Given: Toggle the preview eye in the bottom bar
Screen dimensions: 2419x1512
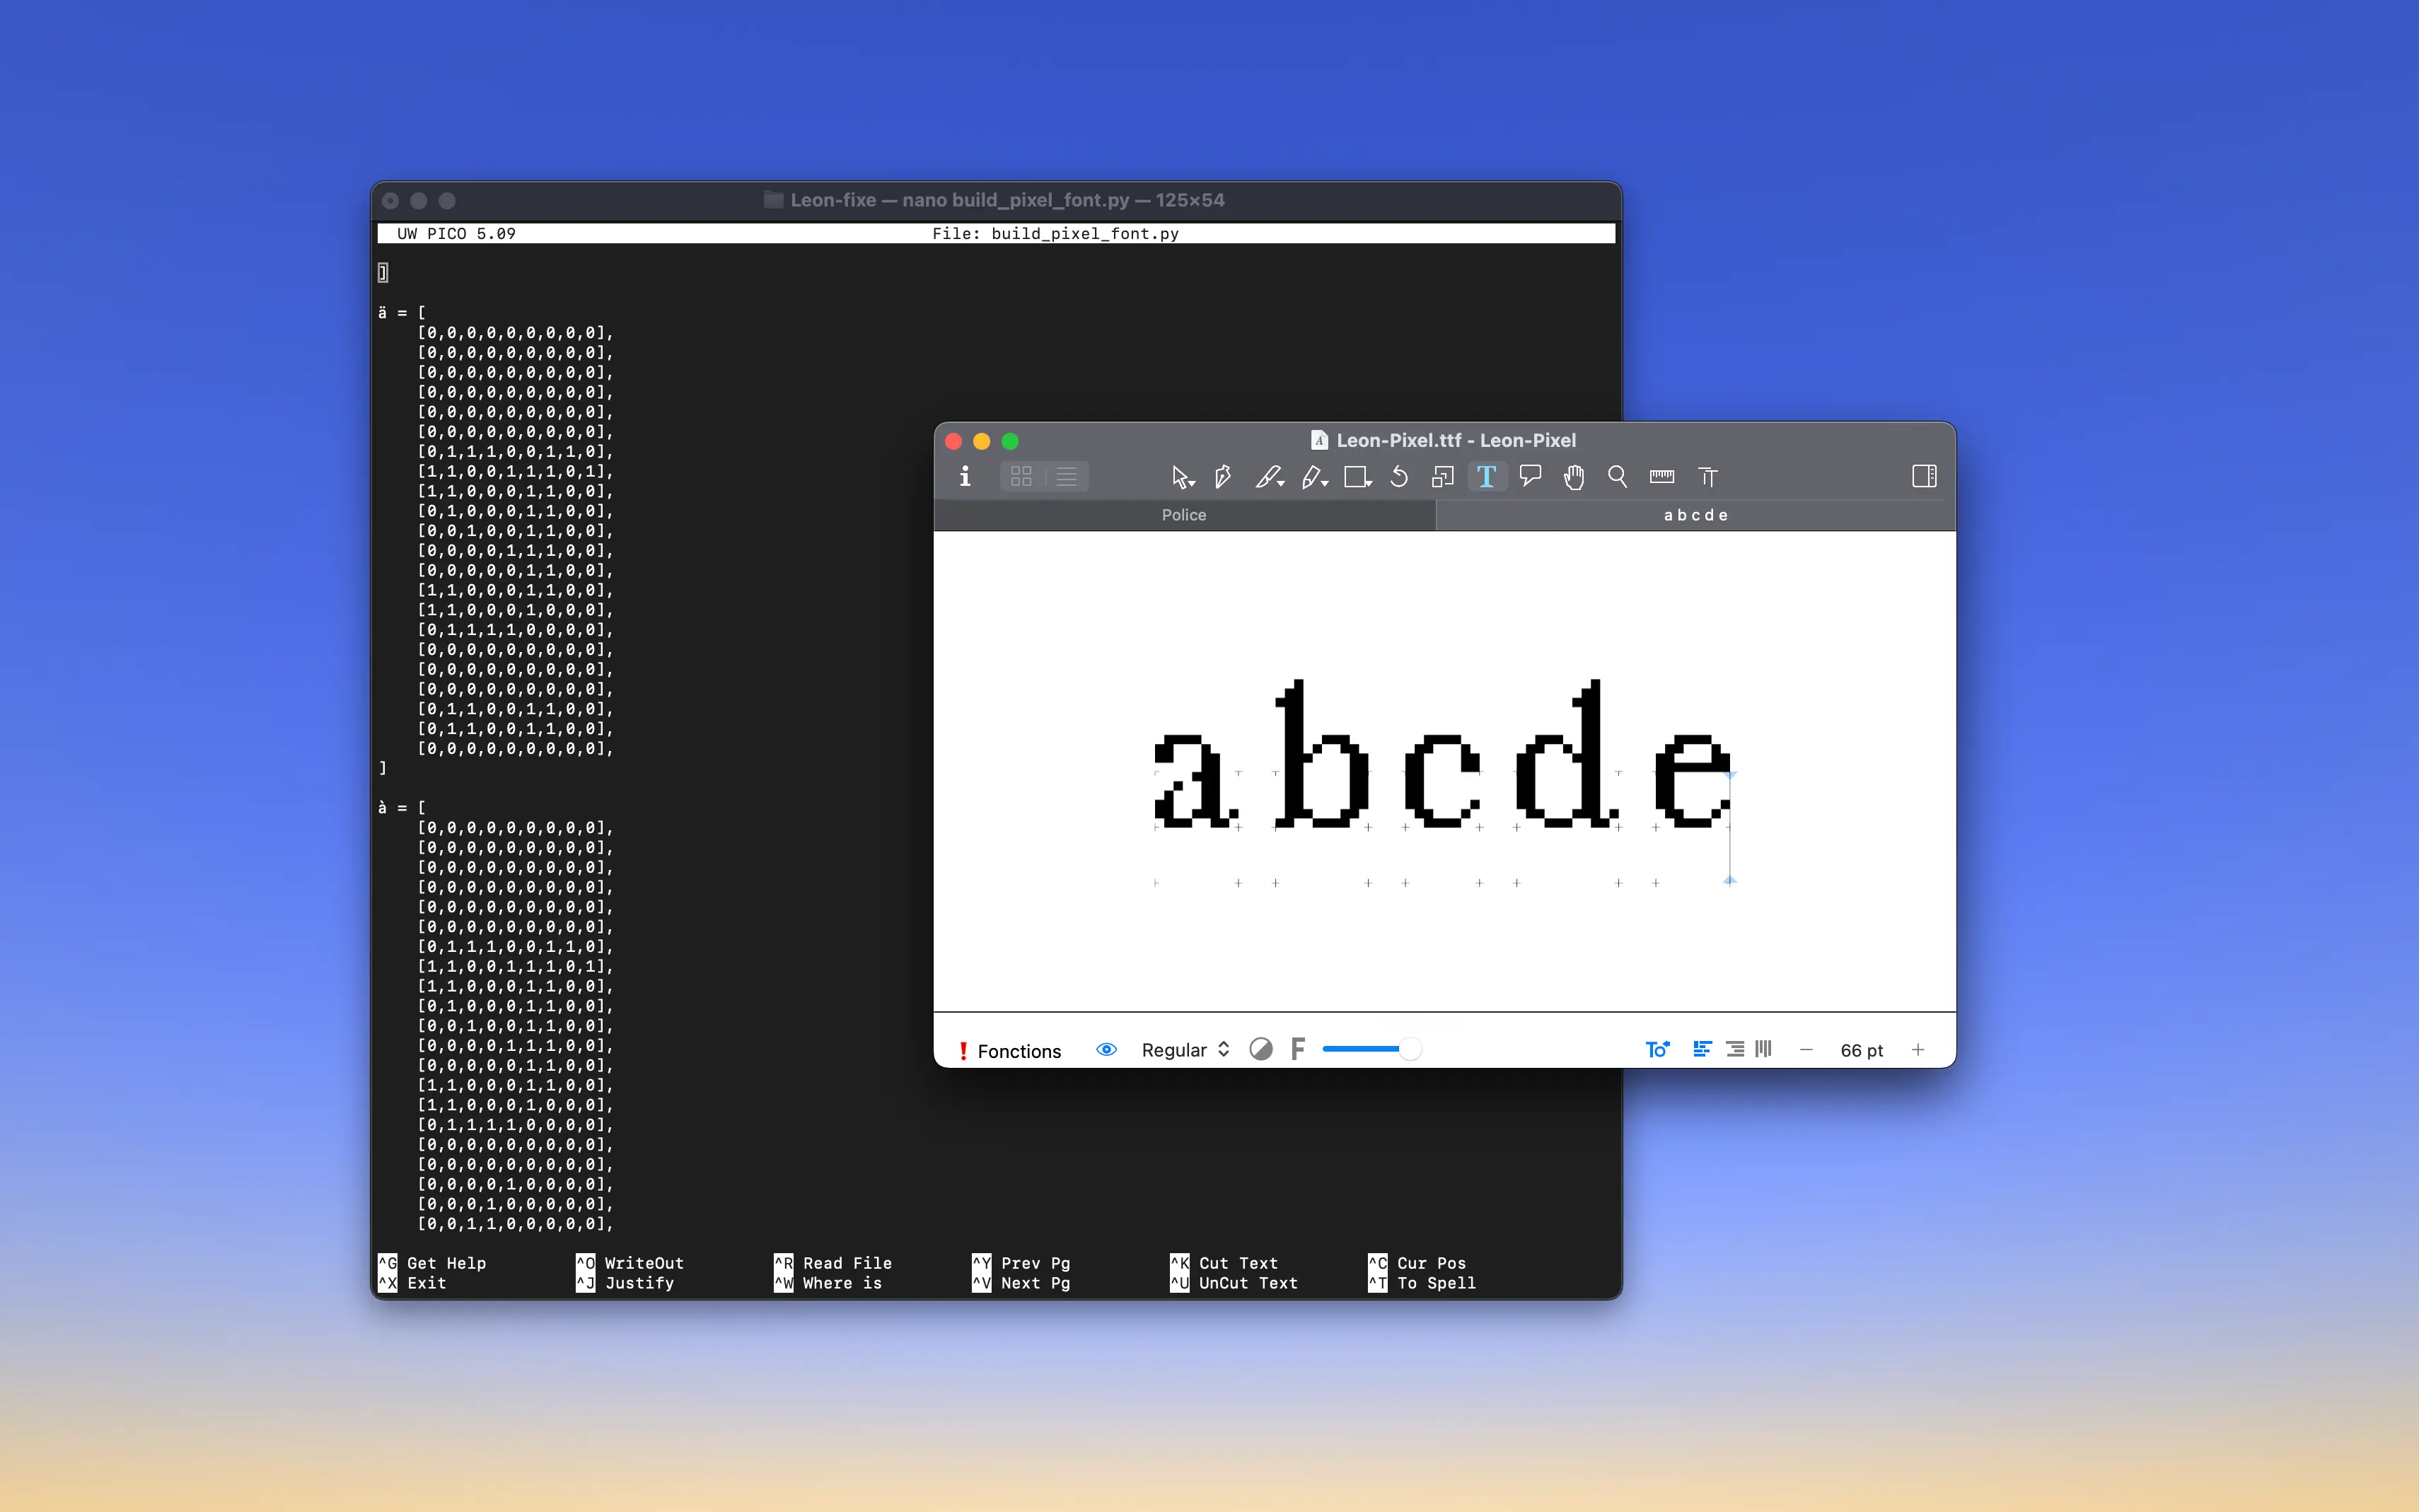Looking at the screenshot, I should pyautogui.click(x=1106, y=1050).
